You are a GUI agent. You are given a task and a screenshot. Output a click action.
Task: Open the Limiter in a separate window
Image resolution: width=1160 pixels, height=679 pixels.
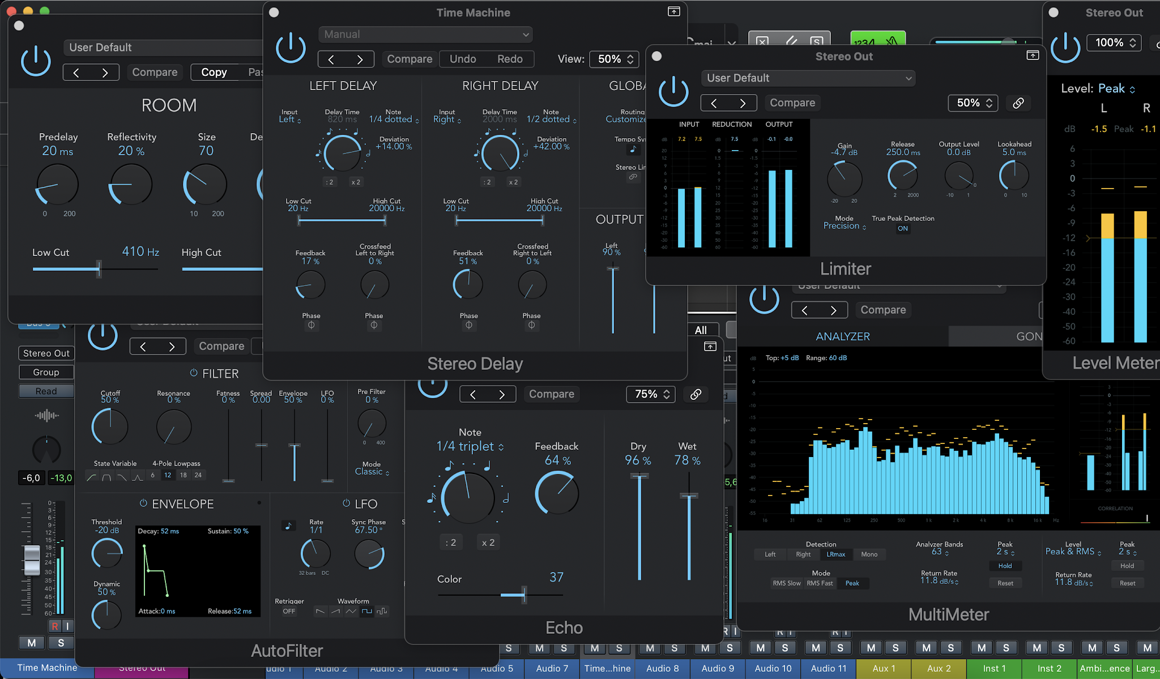click(x=1033, y=55)
